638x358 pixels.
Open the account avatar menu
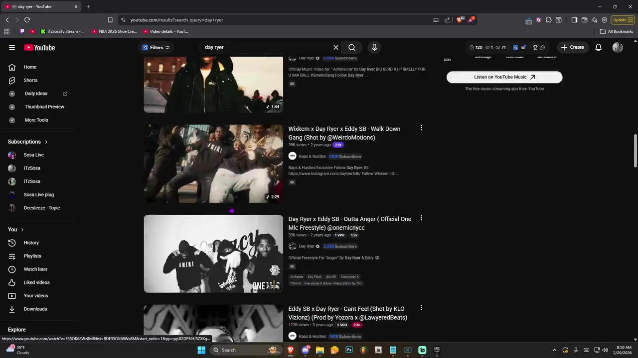click(618, 47)
